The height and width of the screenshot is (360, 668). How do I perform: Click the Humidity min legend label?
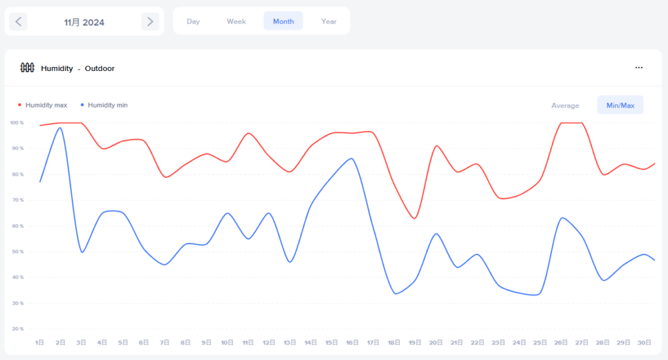108,105
